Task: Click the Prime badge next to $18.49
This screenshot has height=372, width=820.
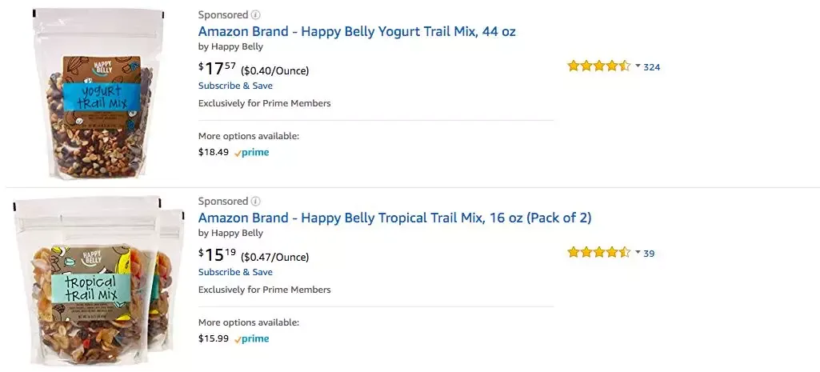Action: (x=252, y=153)
